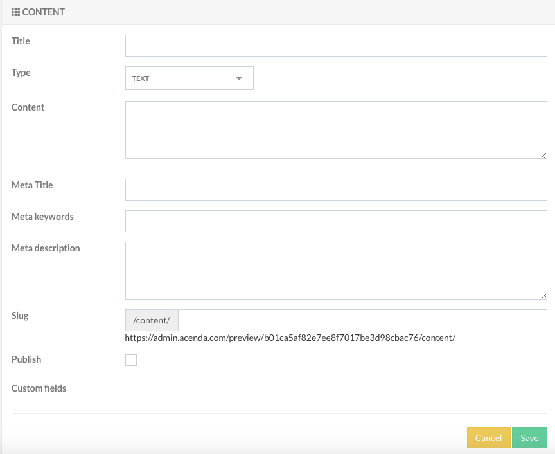
Task: Click the admin.acenda.com preview URL
Action: pyautogui.click(x=290, y=338)
